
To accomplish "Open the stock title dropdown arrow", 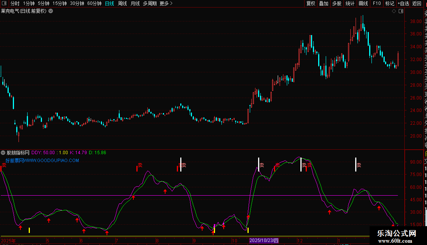I will pyautogui.click(x=51, y=11).
